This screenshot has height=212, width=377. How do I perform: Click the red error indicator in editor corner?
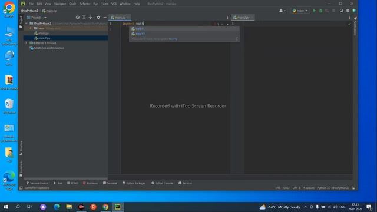(x=216, y=24)
